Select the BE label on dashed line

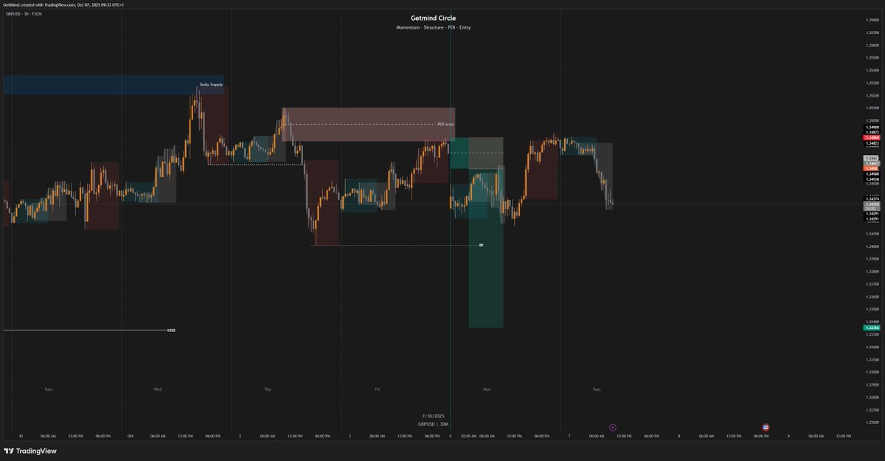coord(481,245)
